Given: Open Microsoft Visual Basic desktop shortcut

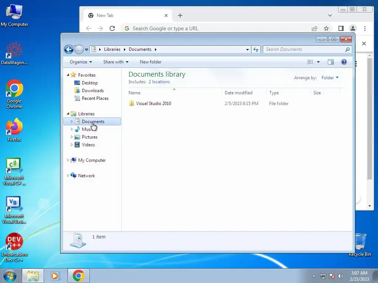Looking at the screenshot, I should pyautogui.click(x=14, y=210).
